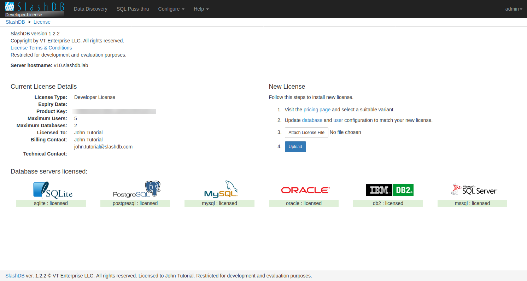
Task: Click the SlashDB logo in navbar
Action: [35, 6]
